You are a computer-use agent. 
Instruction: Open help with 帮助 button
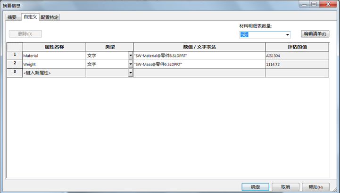315,187
